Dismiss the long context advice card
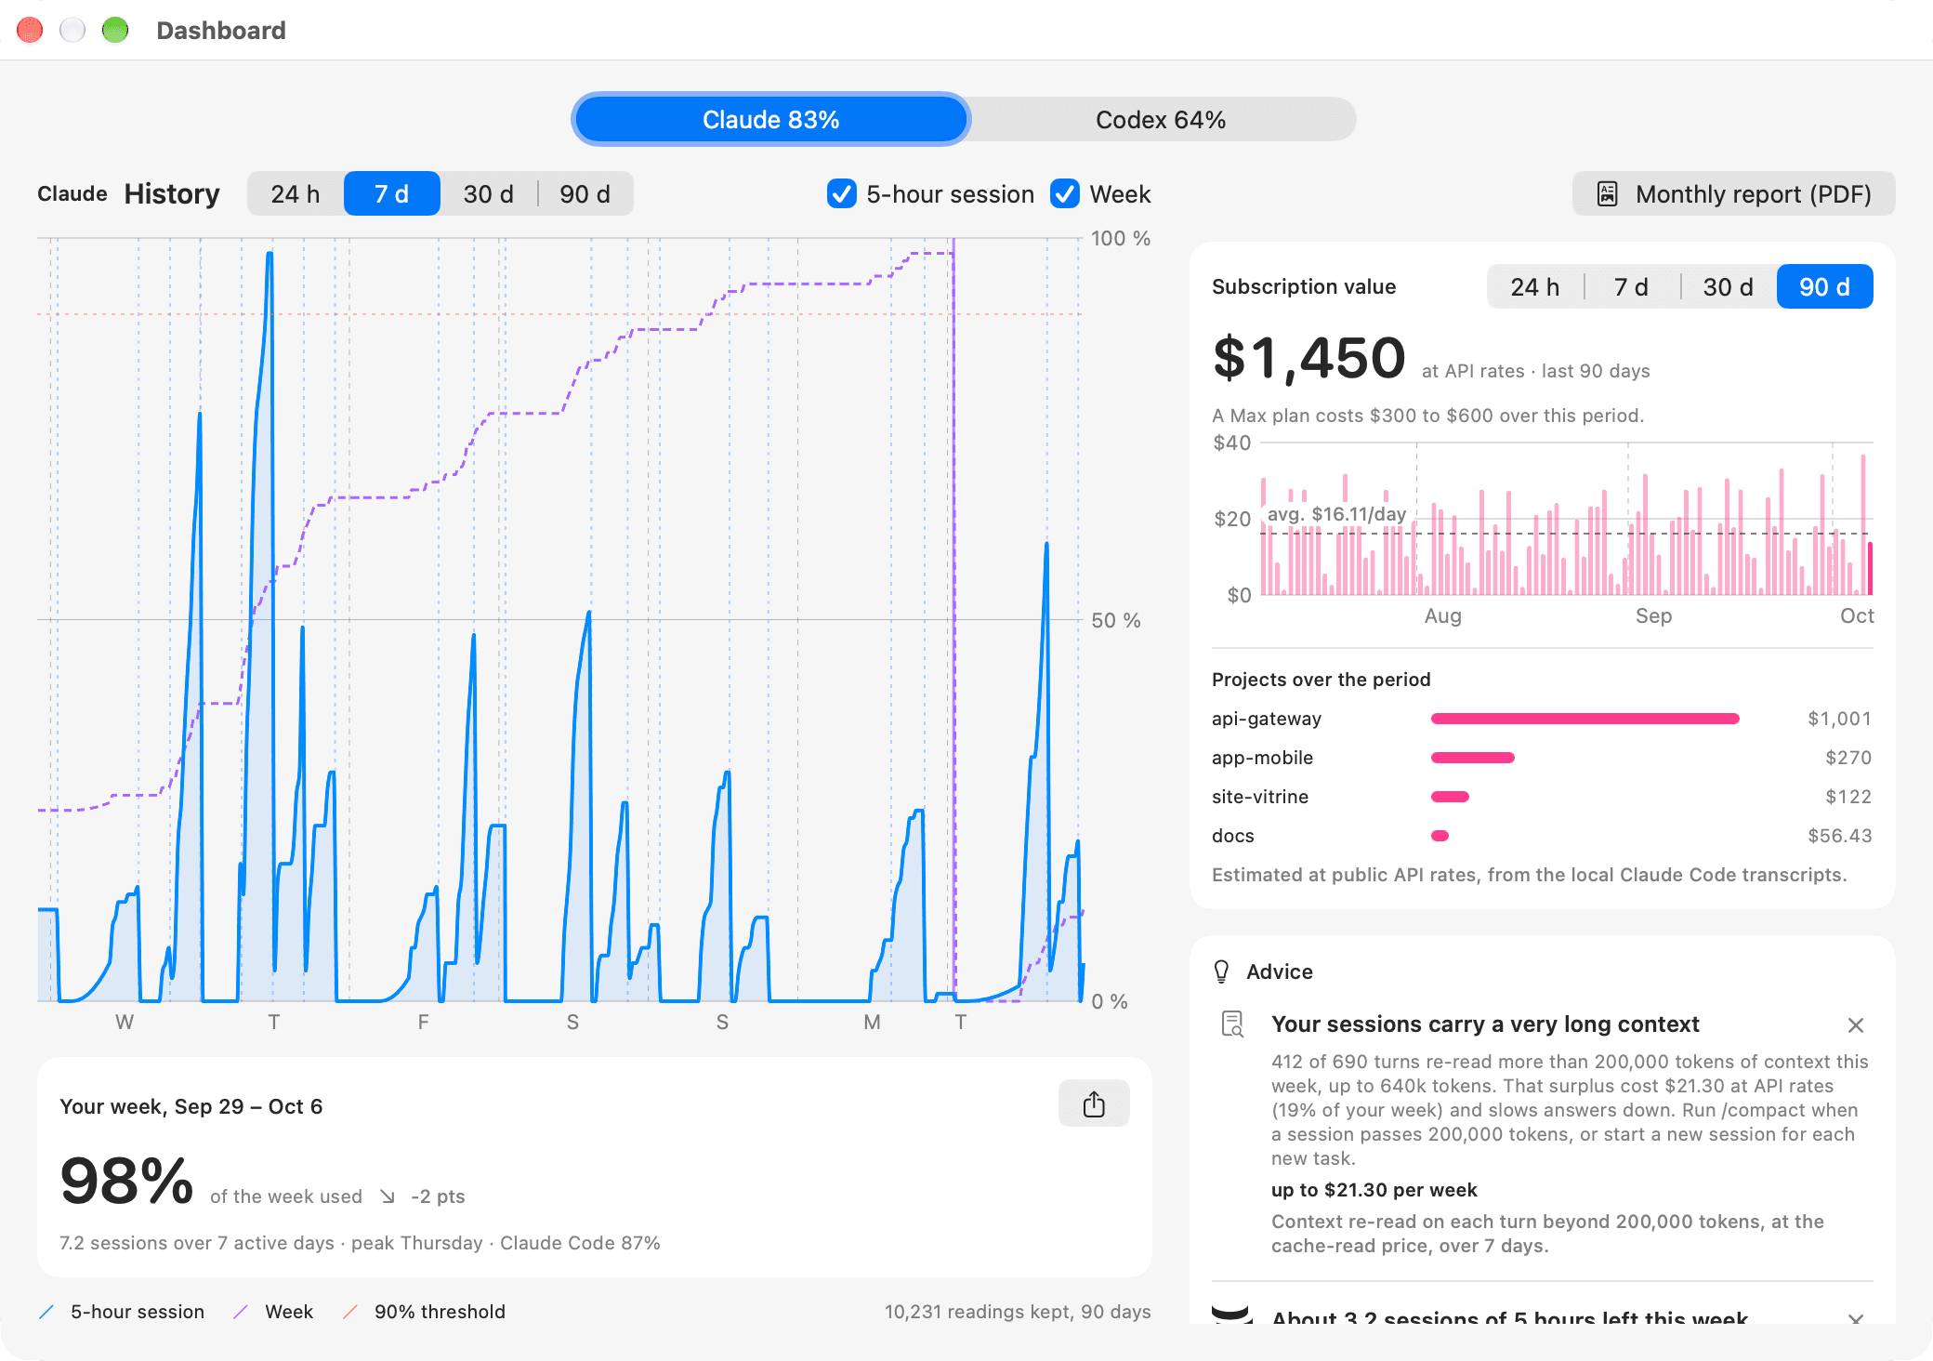 click(x=1856, y=1024)
